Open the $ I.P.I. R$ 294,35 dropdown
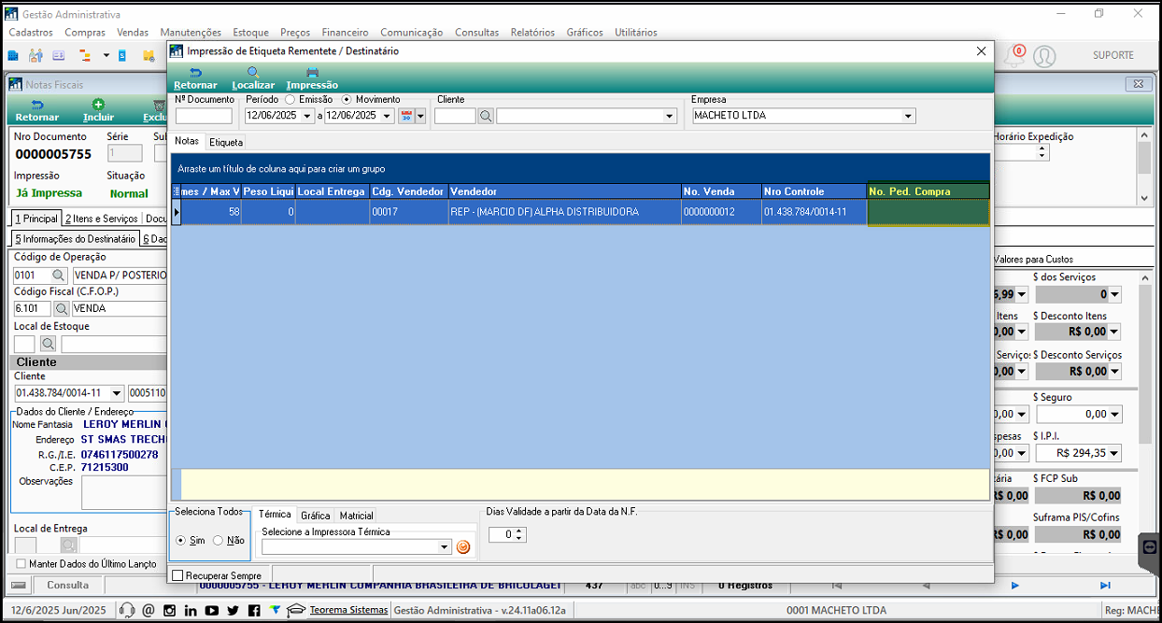Viewport: 1162px width, 623px height. coord(1113,453)
